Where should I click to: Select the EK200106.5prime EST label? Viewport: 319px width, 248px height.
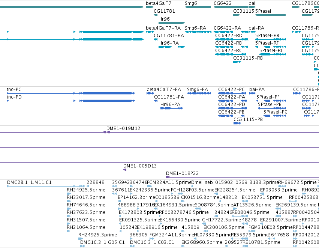click(224, 227)
